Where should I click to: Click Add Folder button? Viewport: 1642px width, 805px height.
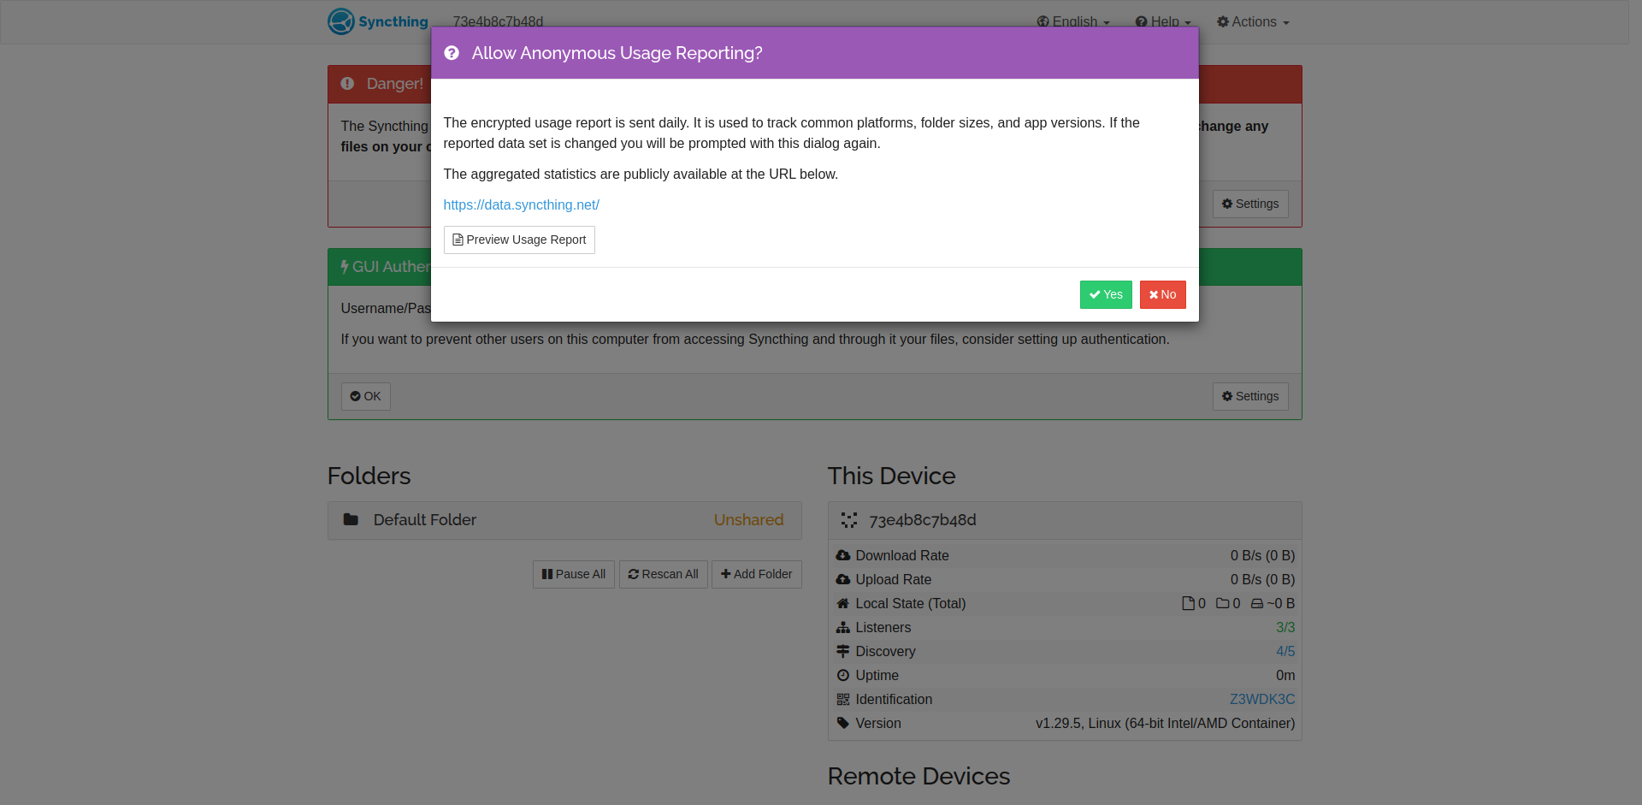tap(756, 574)
